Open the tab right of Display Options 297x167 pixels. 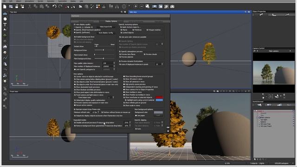click(136, 21)
